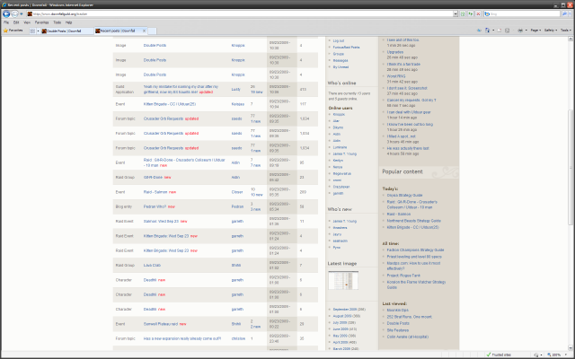This screenshot has width=575, height=359.
Task: Click the Quick Tabs grid icon
Action: (32, 31)
